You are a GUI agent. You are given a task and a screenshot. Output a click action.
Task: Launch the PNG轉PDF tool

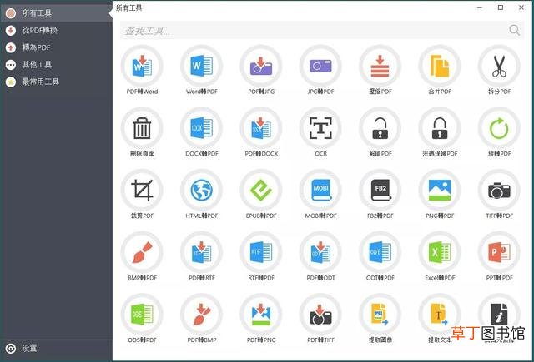point(440,191)
